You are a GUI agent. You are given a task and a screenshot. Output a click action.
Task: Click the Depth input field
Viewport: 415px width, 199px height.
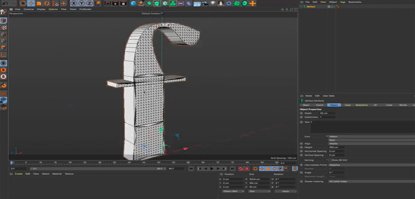pos(327,113)
